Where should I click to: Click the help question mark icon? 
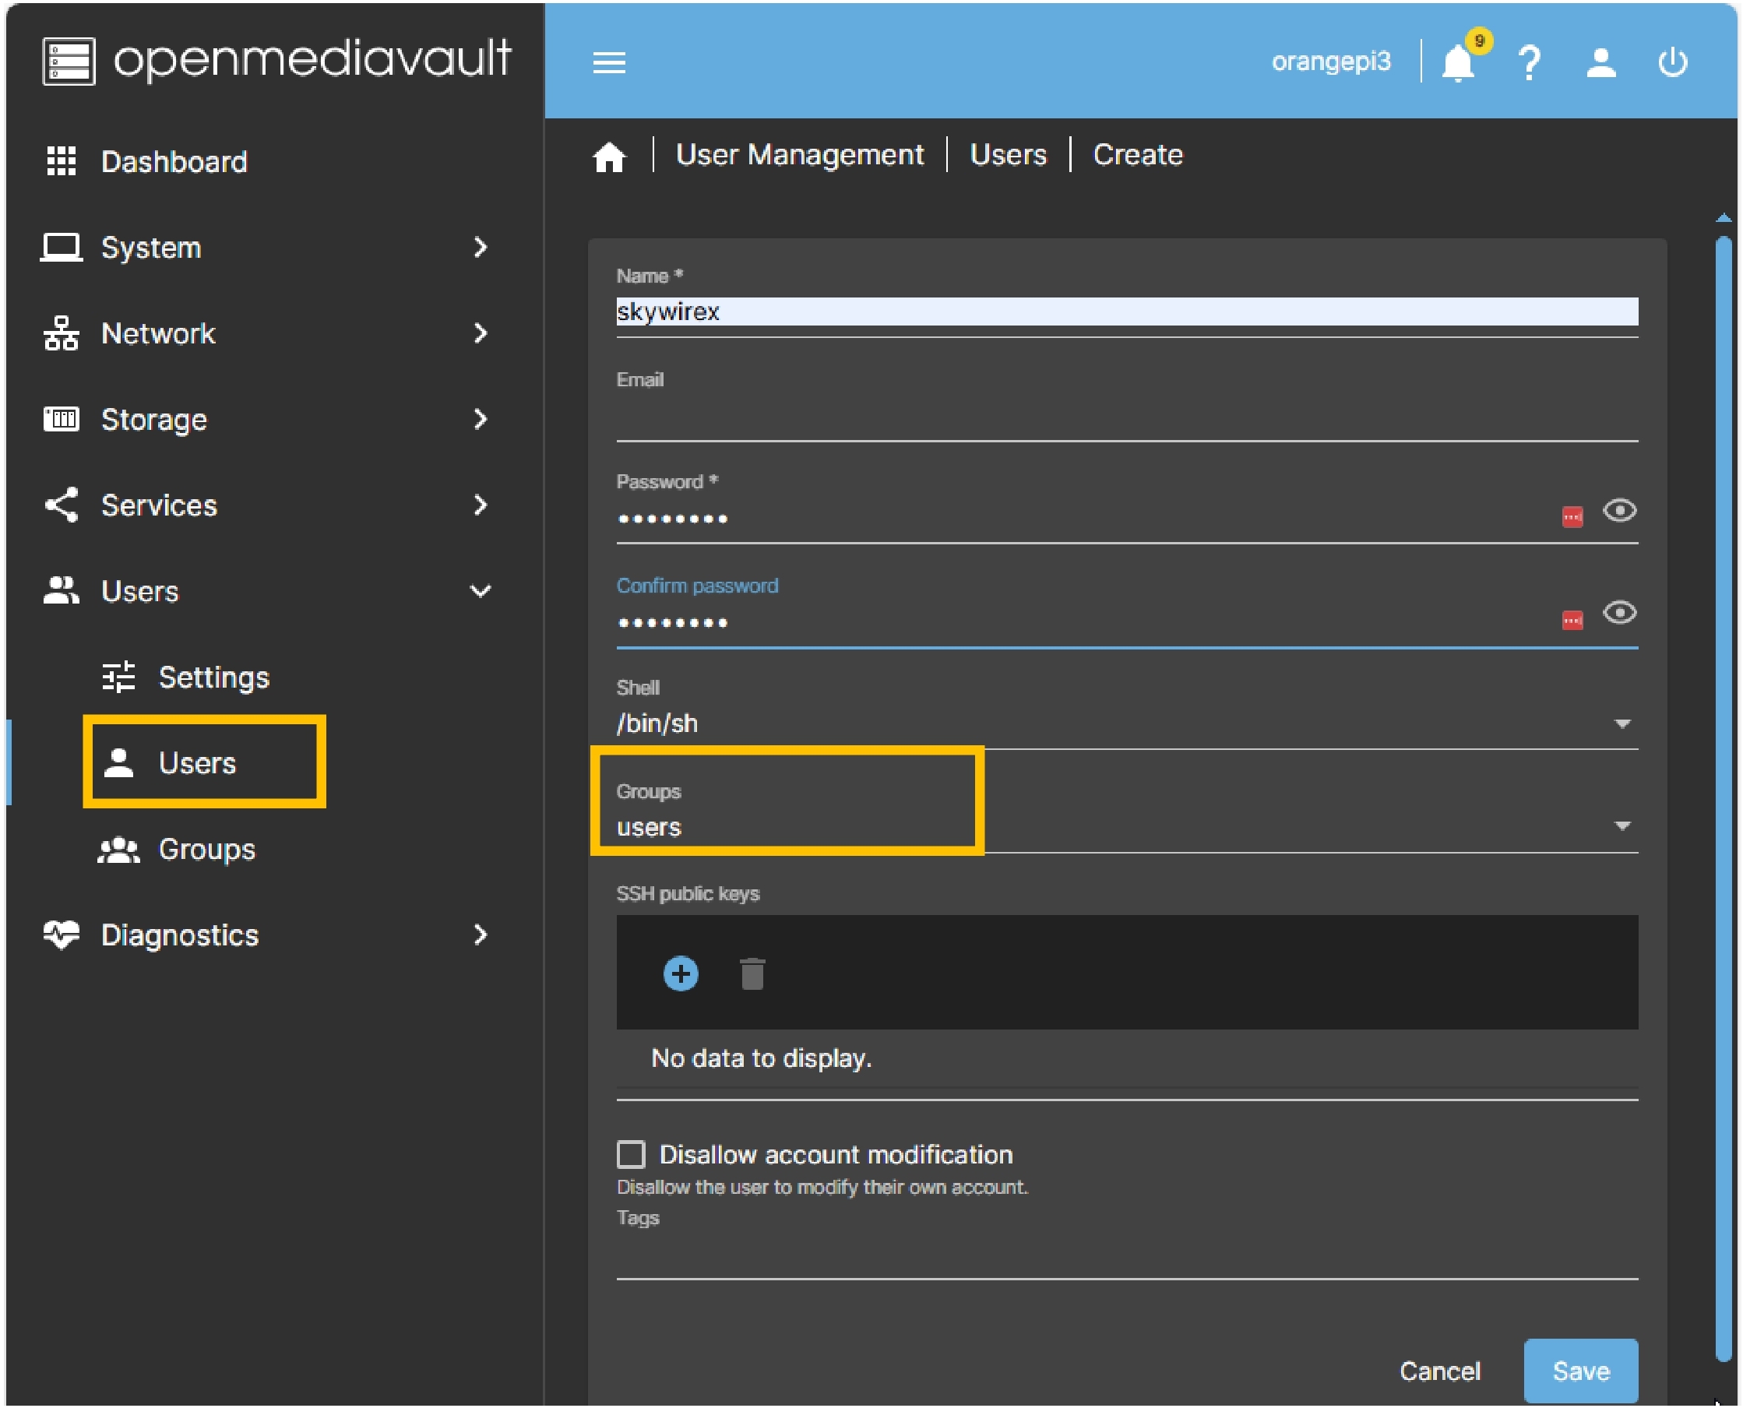(1530, 62)
